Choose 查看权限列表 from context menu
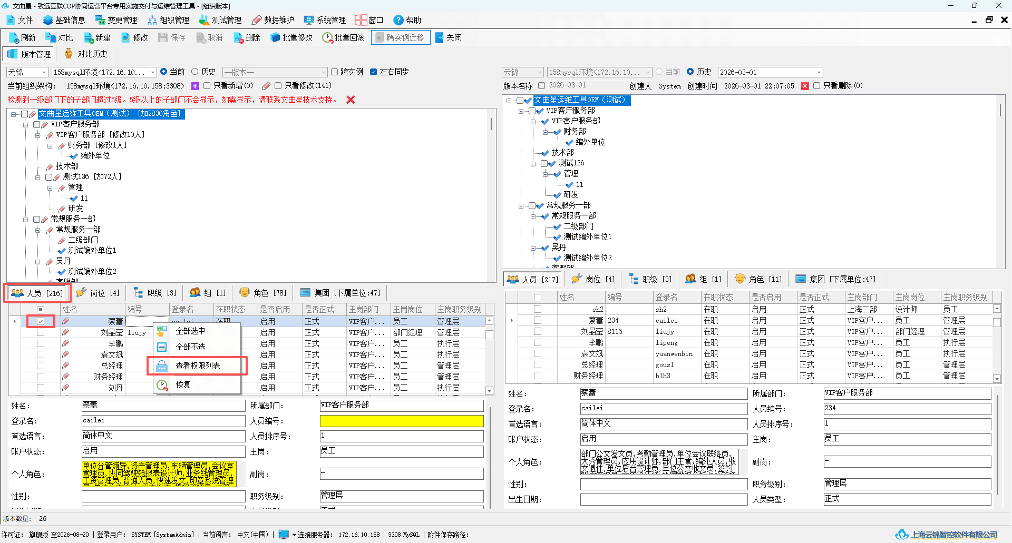The height and width of the screenshot is (543, 1012). click(197, 366)
